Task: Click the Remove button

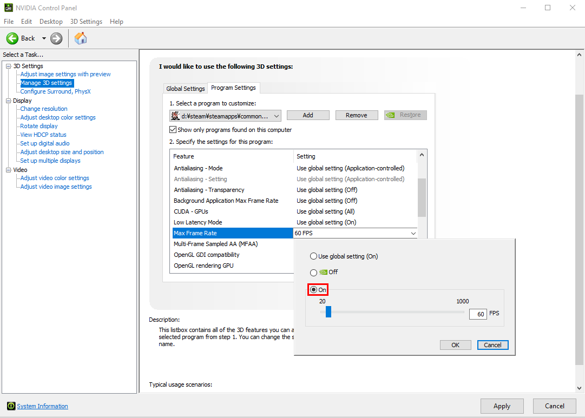Action: (x=356, y=115)
